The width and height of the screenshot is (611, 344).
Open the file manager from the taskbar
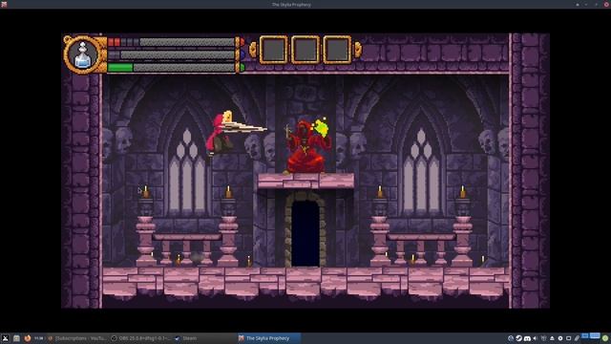coord(16,338)
